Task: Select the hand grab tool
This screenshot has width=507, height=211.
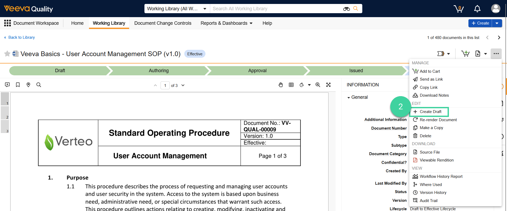Action: (281, 85)
